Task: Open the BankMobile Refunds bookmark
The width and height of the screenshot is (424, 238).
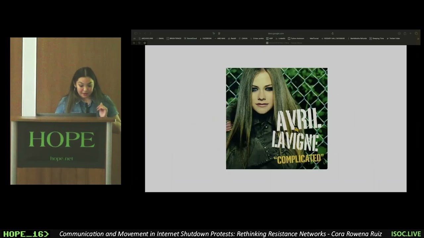Action: 357,38
